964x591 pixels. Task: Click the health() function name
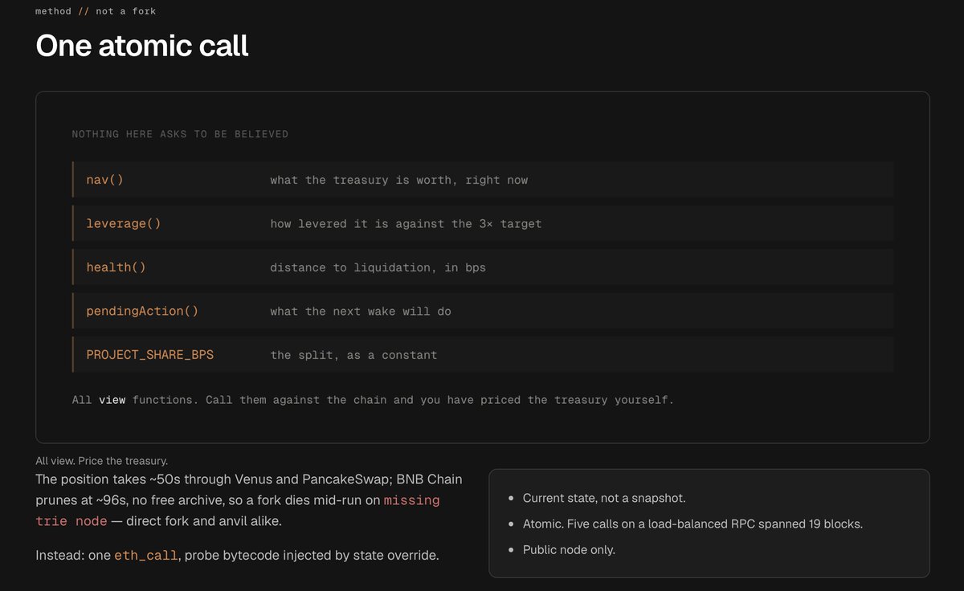tap(116, 267)
